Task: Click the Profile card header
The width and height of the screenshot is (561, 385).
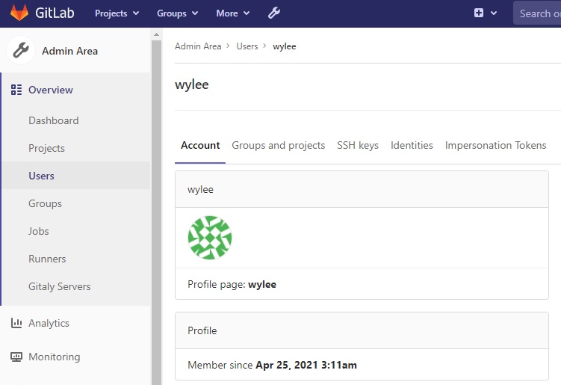Action: [x=362, y=330]
